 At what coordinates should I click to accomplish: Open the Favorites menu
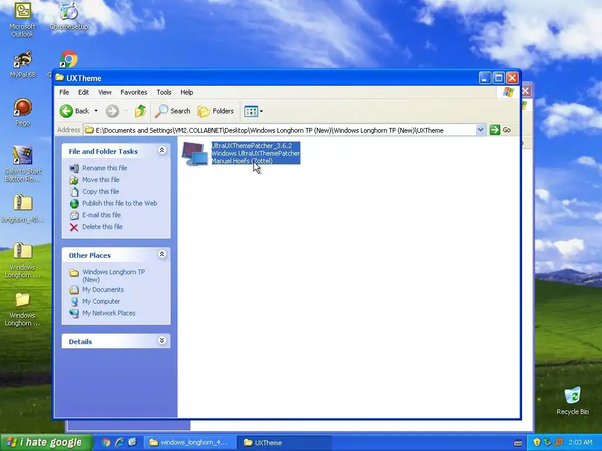pyautogui.click(x=133, y=92)
